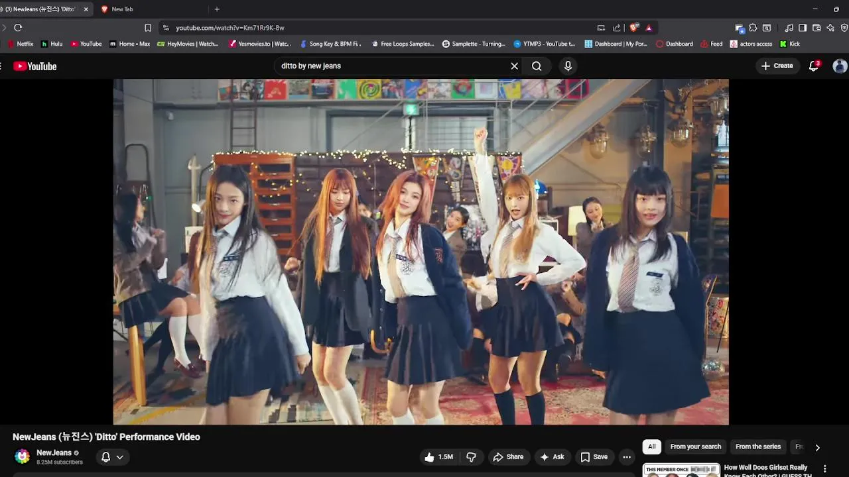
Task: Open the Yesmovies.to bookmark
Action: [x=259, y=44]
